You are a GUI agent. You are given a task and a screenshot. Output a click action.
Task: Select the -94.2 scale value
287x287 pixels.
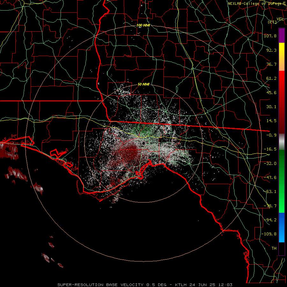coord(270,220)
